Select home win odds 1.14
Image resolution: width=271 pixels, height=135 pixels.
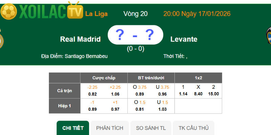(183, 94)
